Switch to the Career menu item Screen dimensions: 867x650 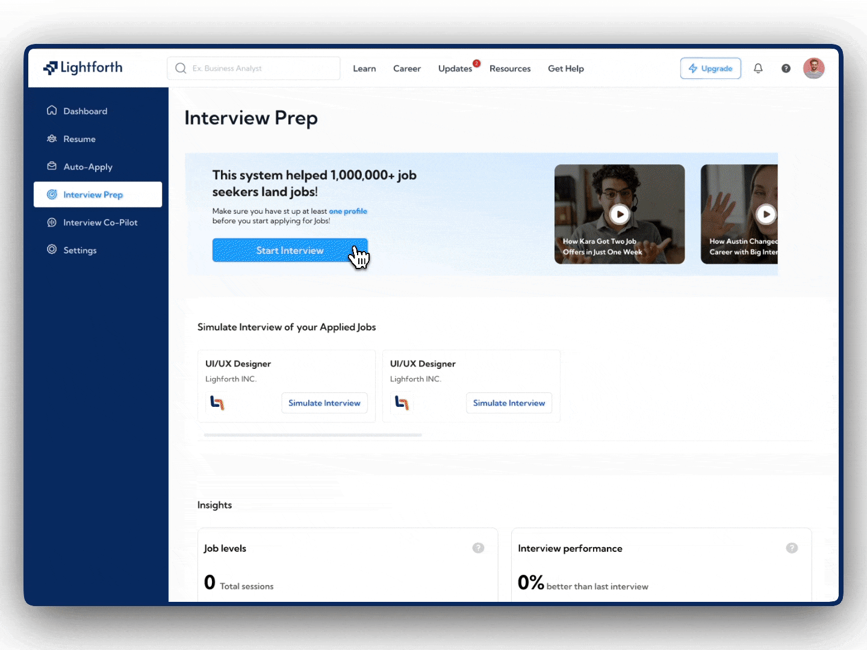[x=407, y=68]
